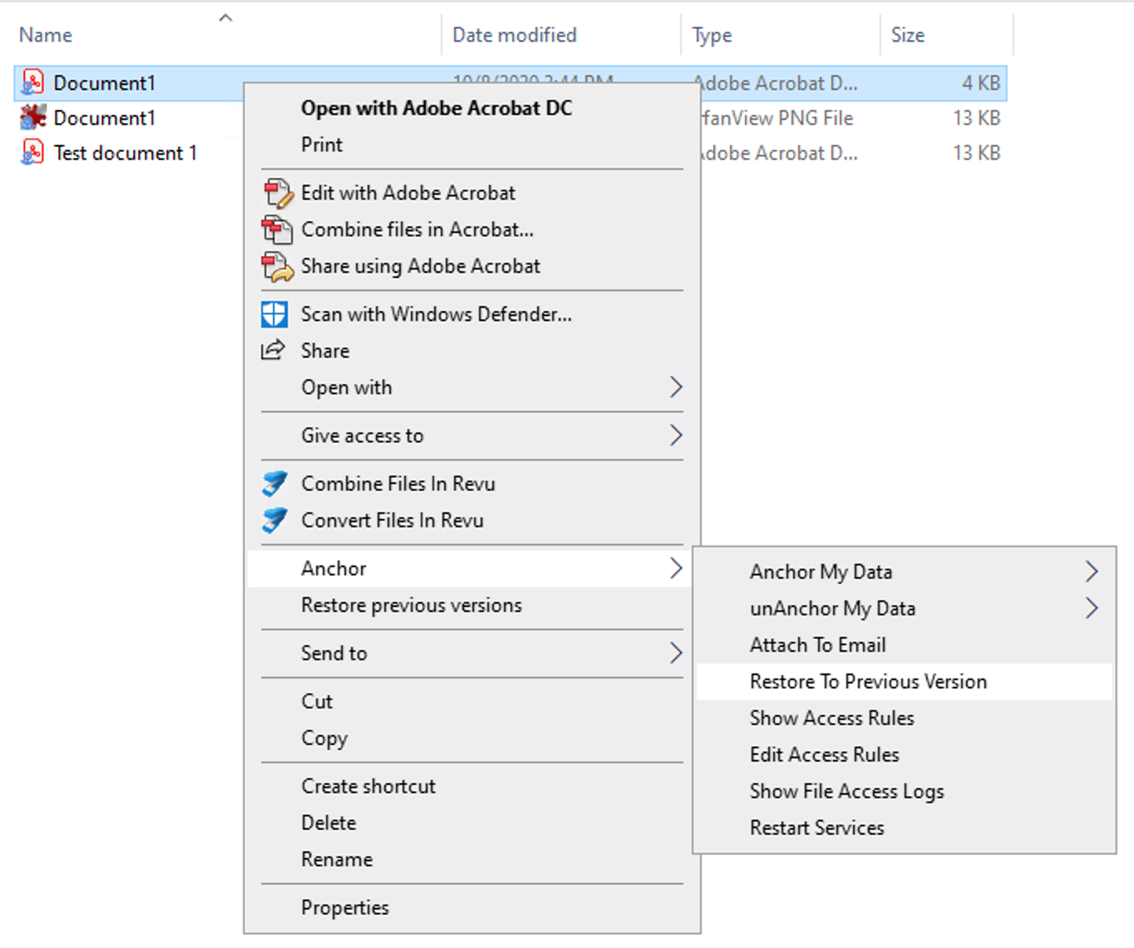Select the IrfanView PNG File type text

point(778,118)
